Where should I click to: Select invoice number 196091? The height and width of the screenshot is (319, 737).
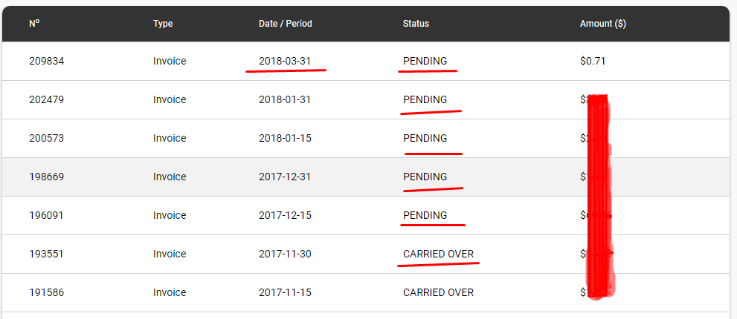click(47, 215)
